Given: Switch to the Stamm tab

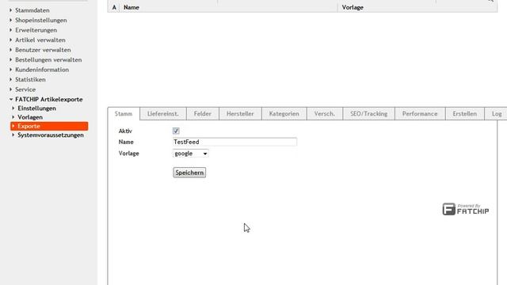Looking at the screenshot, I should pyautogui.click(x=124, y=114).
